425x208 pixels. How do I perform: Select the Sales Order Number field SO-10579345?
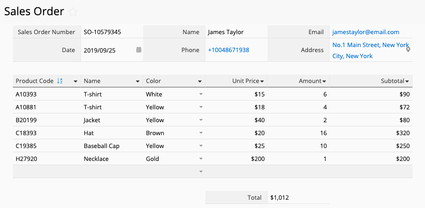[x=102, y=32]
